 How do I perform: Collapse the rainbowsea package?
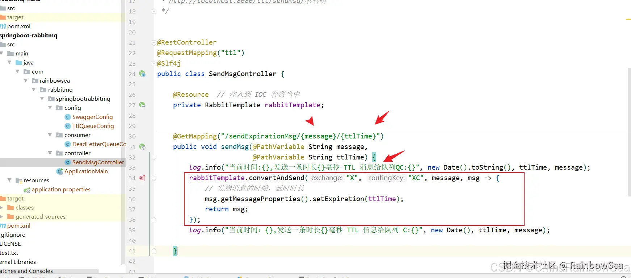[x=26, y=80]
